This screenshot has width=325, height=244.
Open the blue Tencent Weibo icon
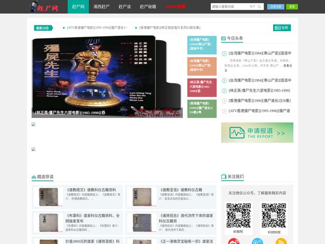pos(257,241)
